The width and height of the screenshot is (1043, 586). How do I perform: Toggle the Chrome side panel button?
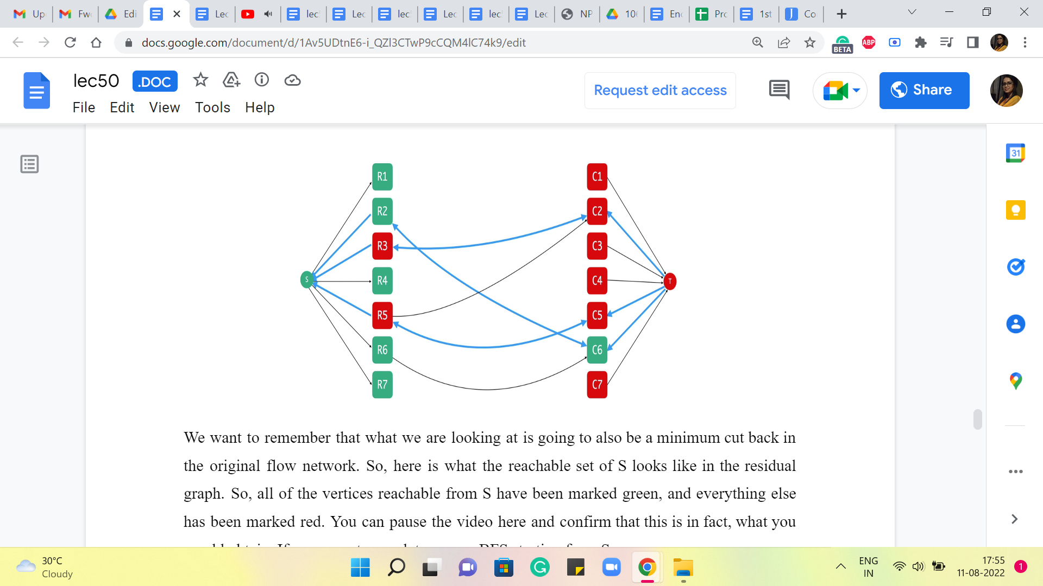(x=972, y=42)
